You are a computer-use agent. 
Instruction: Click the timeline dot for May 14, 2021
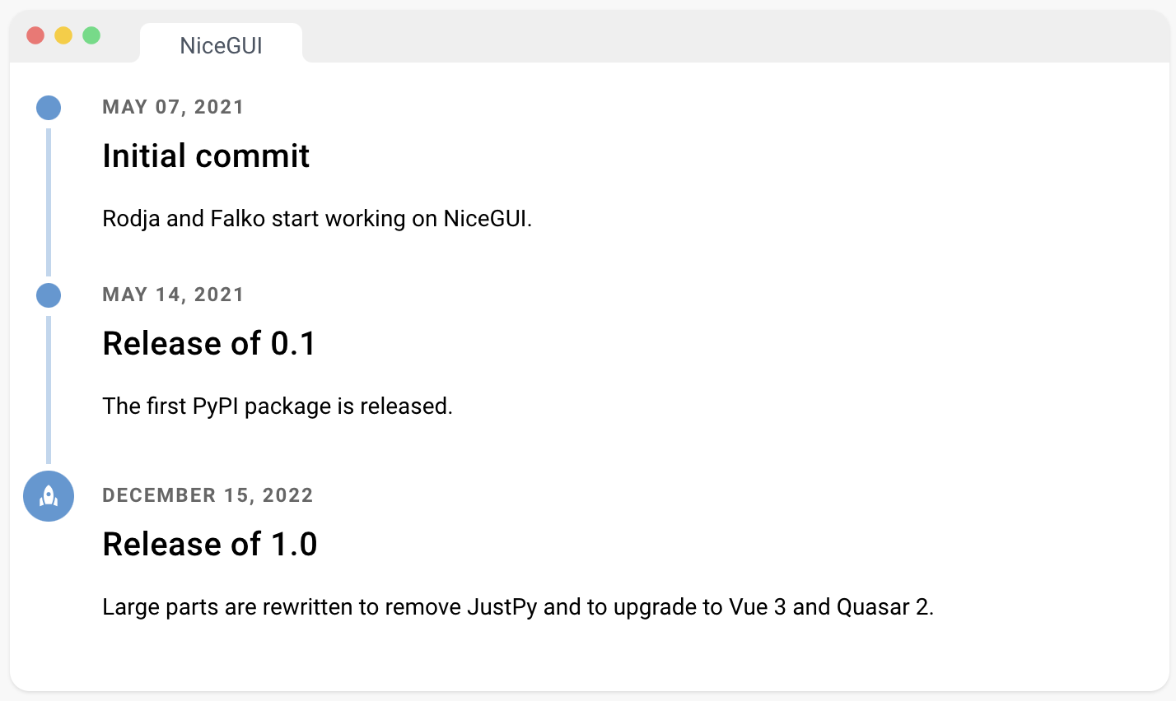tap(49, 295)
